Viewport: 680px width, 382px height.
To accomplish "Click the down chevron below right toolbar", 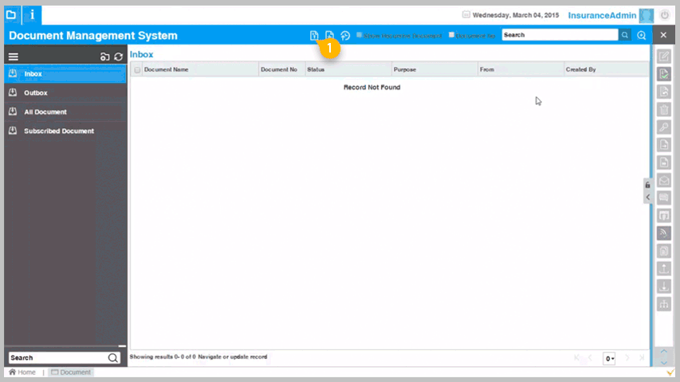I will [x=663, y=363].
